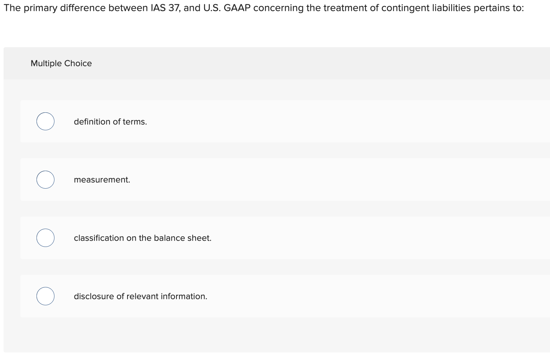Image resolution: width=550 pixels, height=355 pixels.
Task: Click the unselected circle beside "classification on the balance sheet."
Action: click(x=45, y=237)
